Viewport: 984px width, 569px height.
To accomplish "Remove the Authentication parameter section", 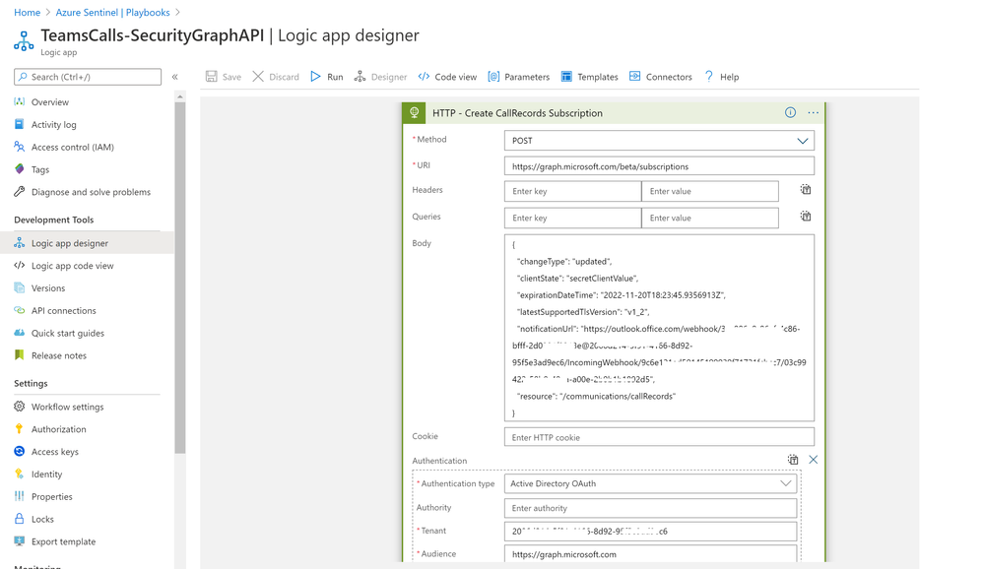I will tap(813, 460).
